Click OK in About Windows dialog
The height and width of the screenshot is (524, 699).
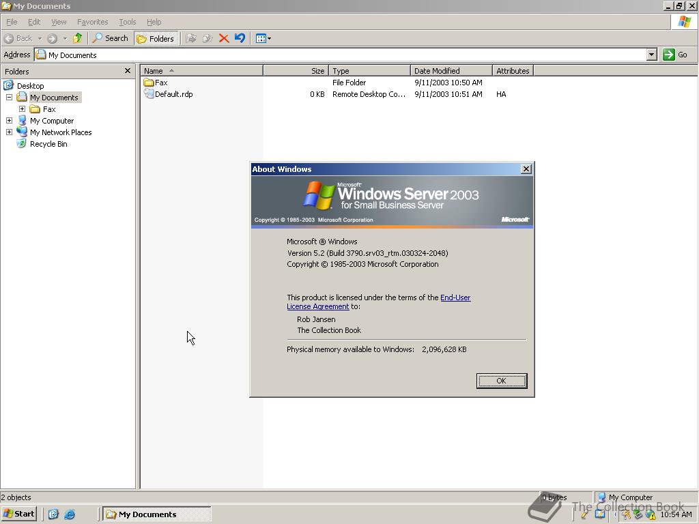pyautogui.click(x=502, y=381)
